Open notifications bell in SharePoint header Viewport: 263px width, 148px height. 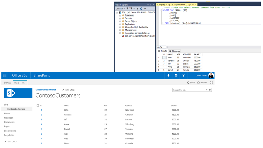168,75
